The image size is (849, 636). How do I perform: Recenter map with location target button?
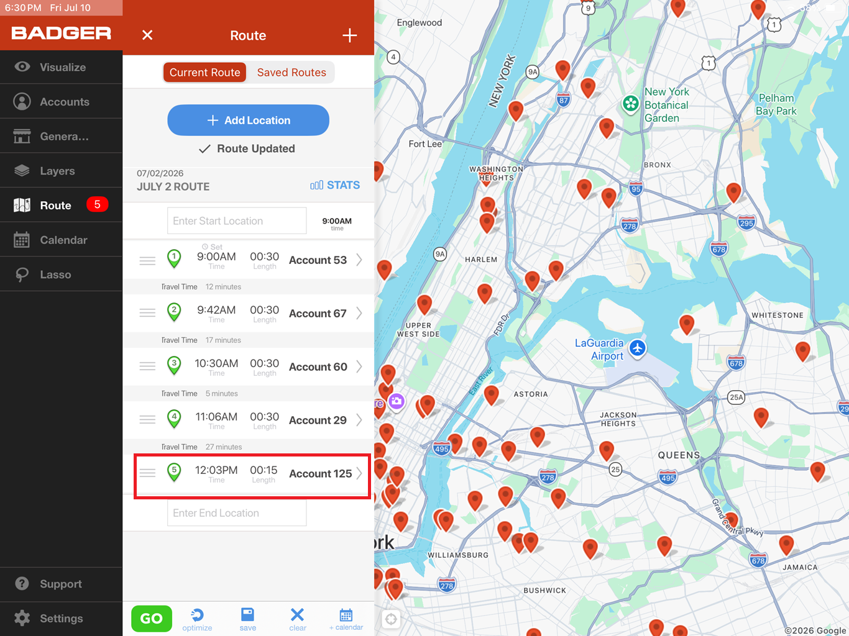(391, 619)
